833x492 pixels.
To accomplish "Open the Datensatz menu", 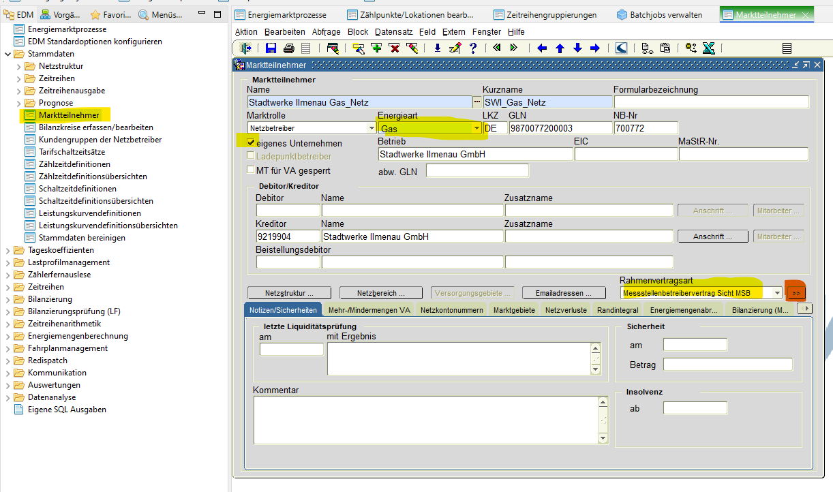I will pos(393,32).
